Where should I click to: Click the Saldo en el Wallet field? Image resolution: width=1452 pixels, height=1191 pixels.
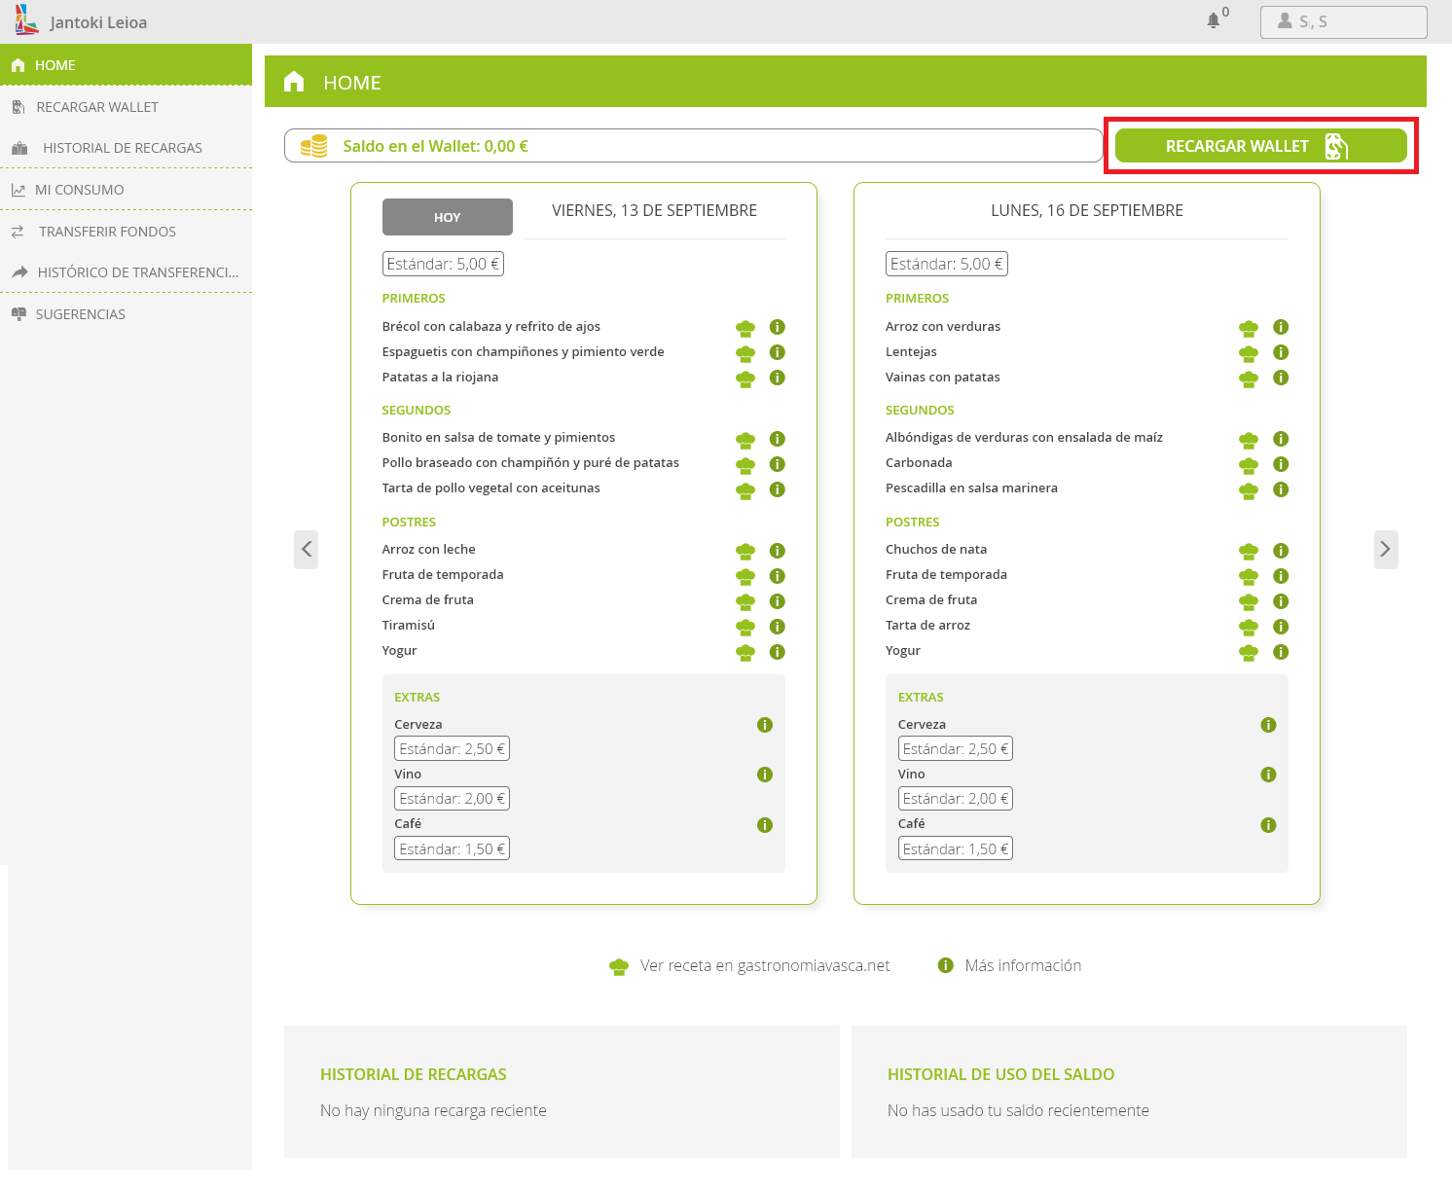tap(693, 146)
